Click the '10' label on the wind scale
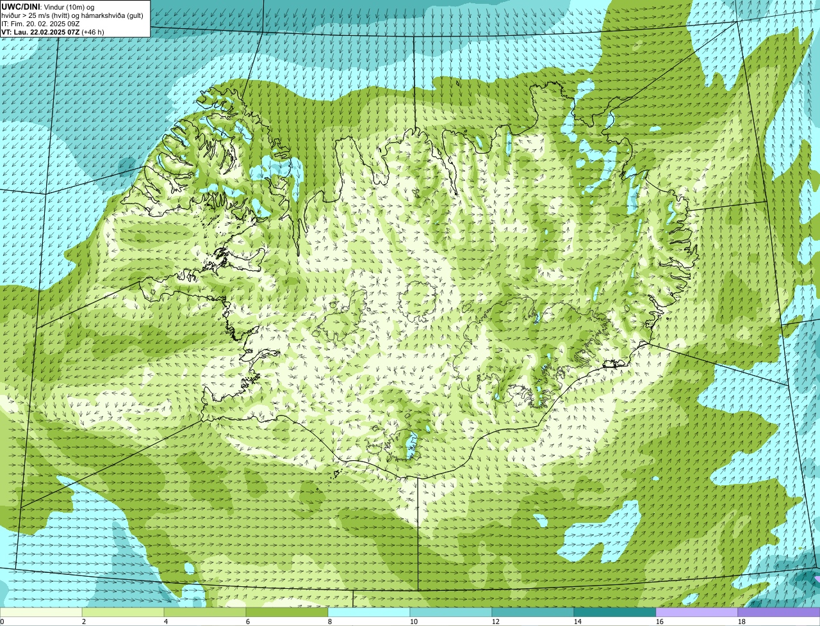 click(x=414, y=622)
